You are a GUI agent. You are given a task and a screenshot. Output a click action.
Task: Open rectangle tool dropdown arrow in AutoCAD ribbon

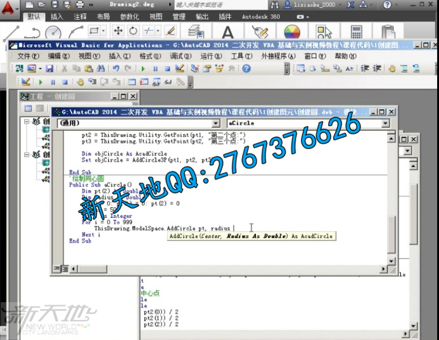(104, 30)
